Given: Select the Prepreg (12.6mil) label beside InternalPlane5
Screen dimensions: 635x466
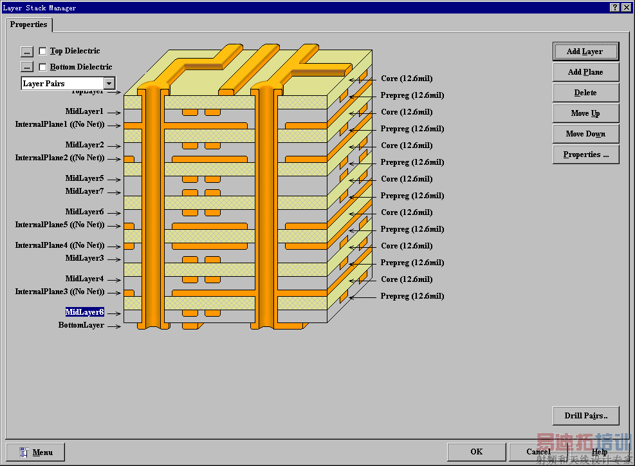Looking at the screenshot, I should coord(412,229).
